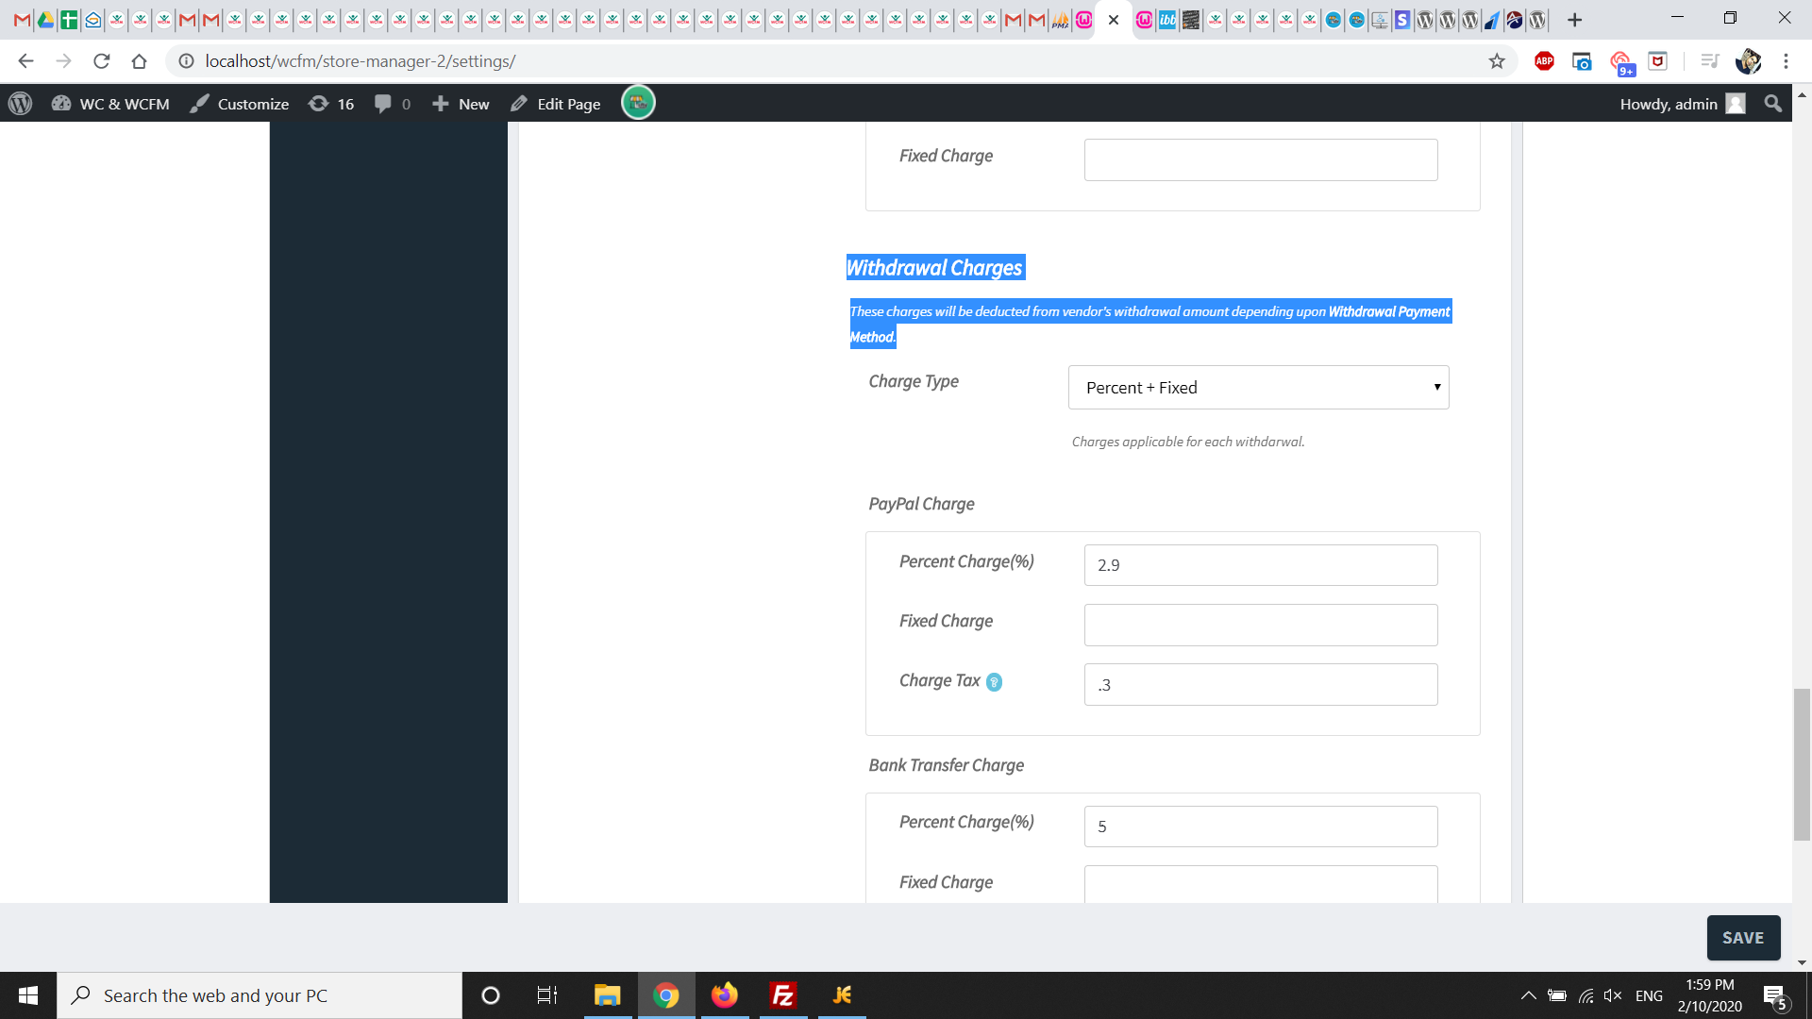
Task: Show hidden system tray icons
Action: (x=1528, y=995)
